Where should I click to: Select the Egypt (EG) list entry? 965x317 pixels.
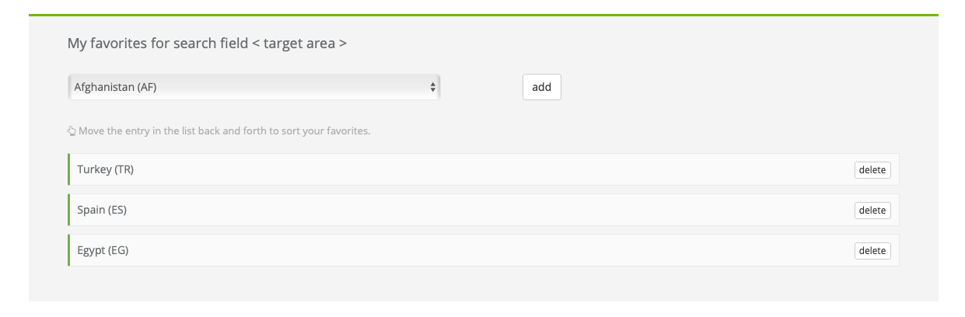pyautogui.click(x=467, y=250)
